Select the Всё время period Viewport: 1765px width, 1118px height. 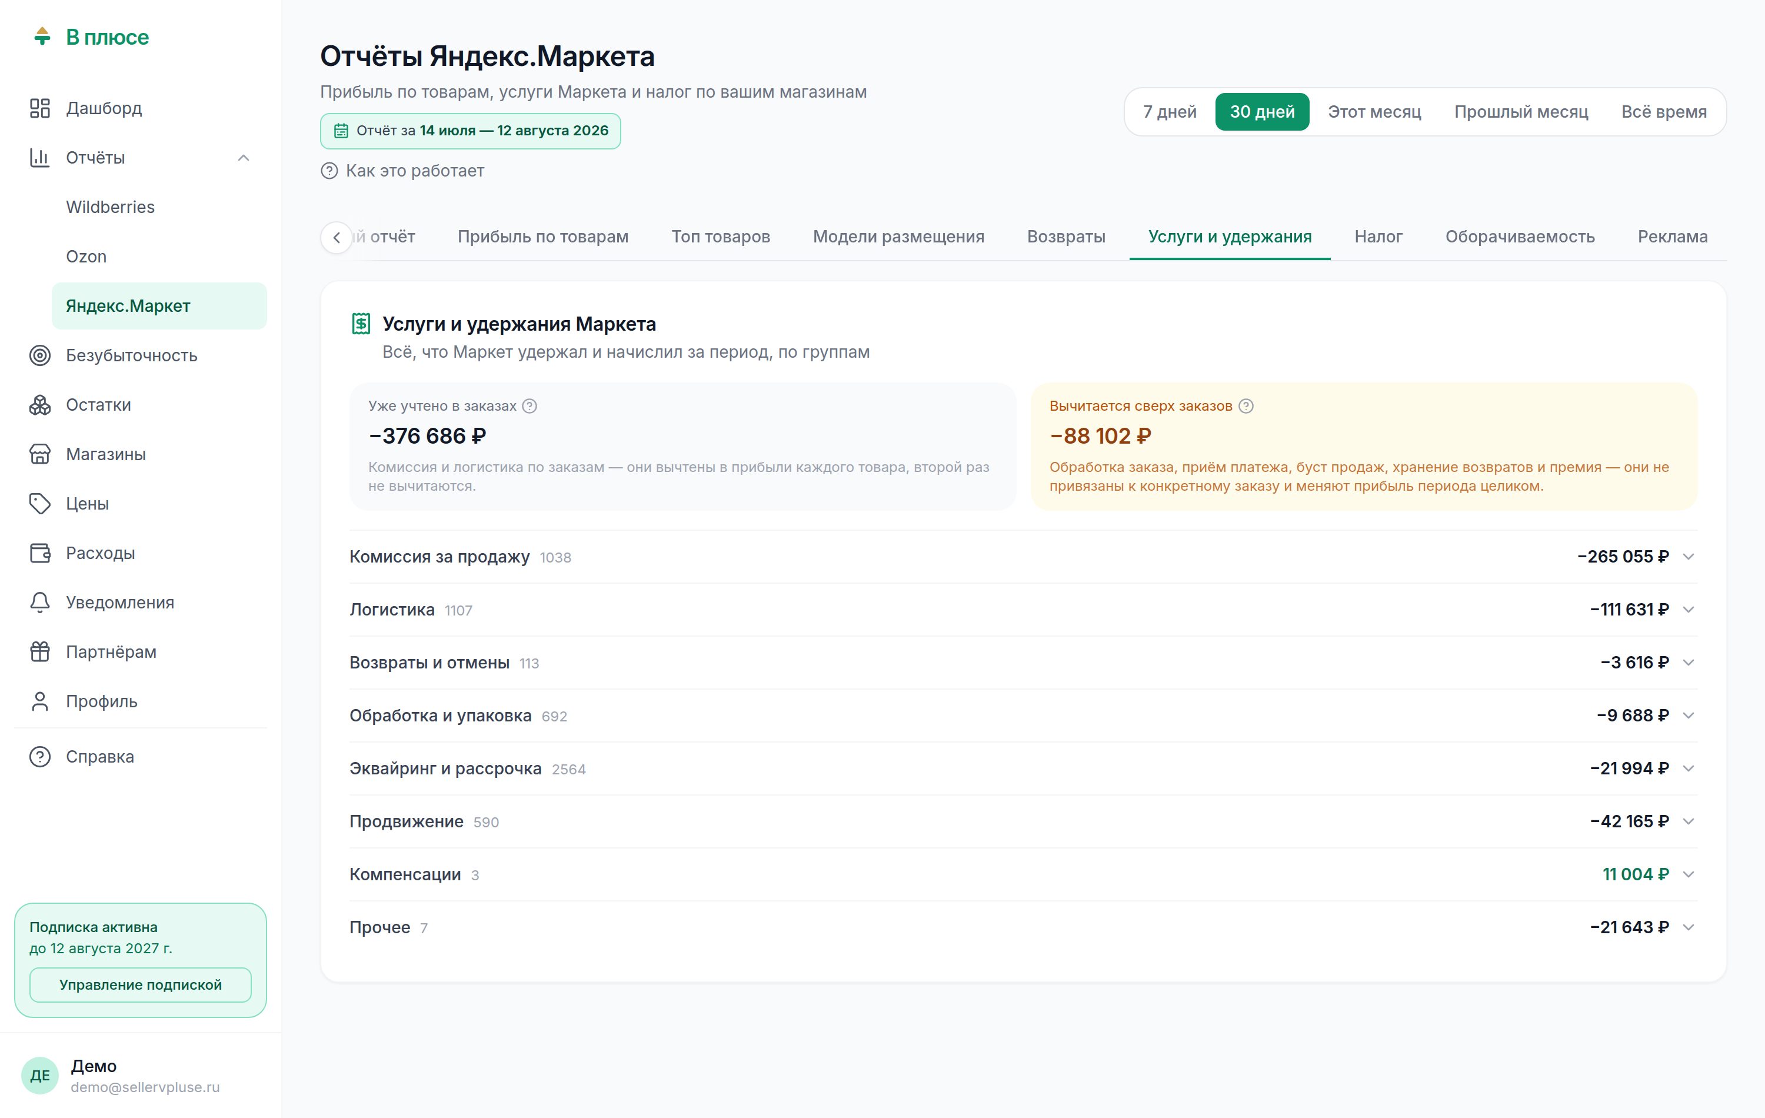tap(1663, 111)
